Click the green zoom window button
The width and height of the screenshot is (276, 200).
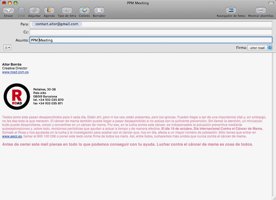coord(16,3)
